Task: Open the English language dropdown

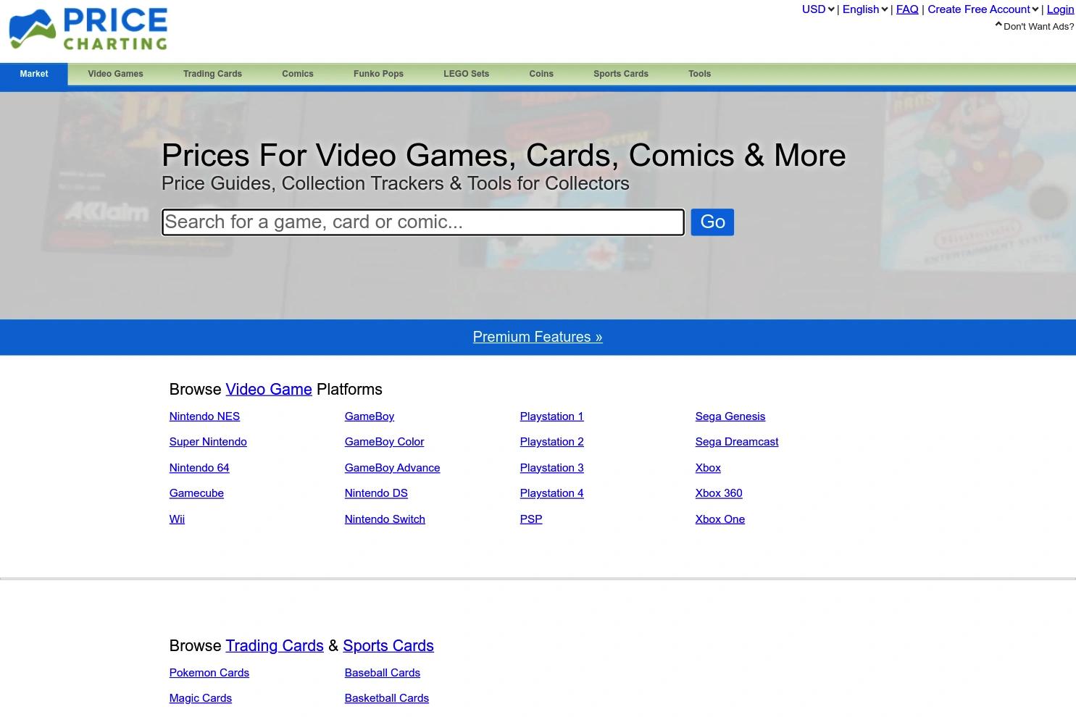Action: tap(865, 9)
